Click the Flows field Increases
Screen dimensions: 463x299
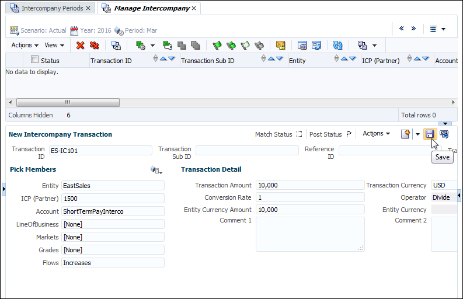(113, 263)
